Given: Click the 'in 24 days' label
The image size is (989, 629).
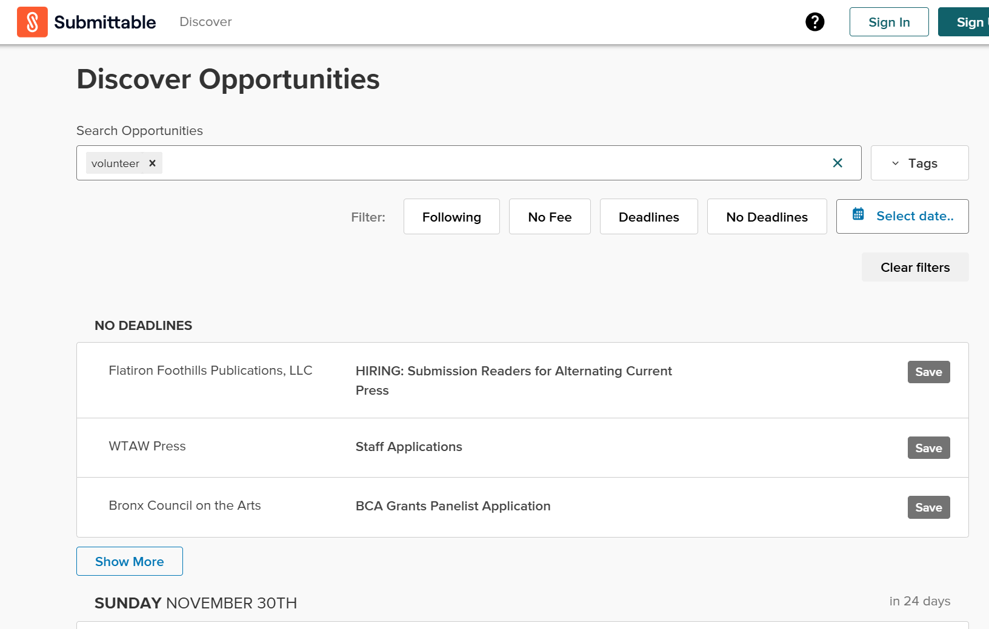Looking at the screenshot, I should coord(919,601).
